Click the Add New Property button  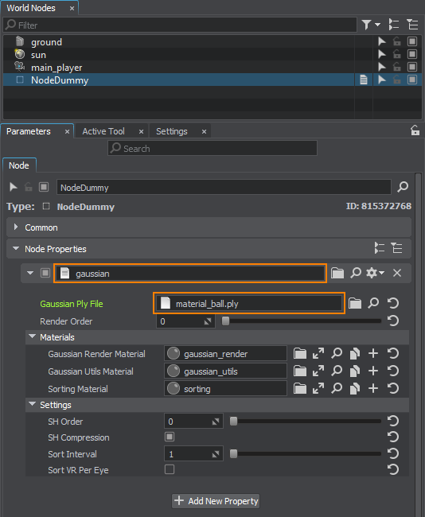pyautogui.click(x=216, y=501)
